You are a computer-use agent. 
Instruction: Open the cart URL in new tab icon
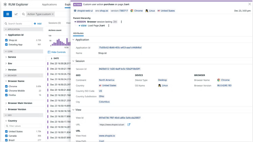tap(129, 124)
